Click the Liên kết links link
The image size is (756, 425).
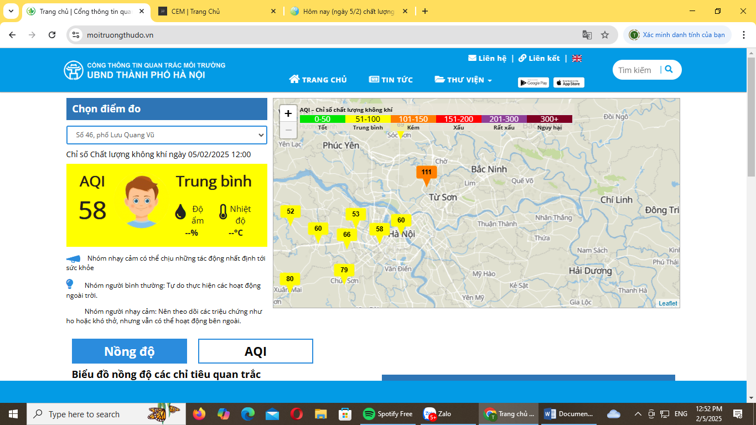(539, 58)
